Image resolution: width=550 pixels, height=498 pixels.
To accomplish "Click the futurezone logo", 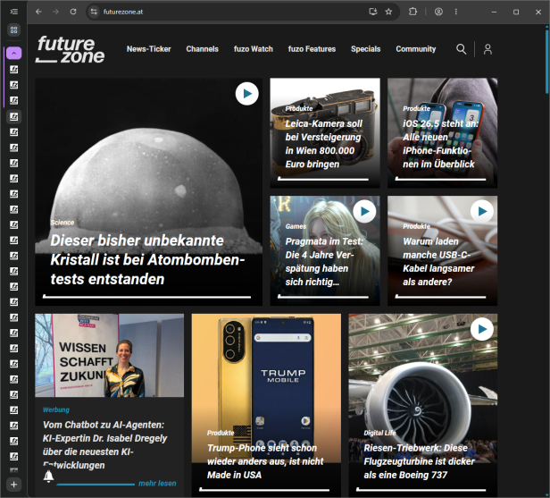I will (71, 49).
